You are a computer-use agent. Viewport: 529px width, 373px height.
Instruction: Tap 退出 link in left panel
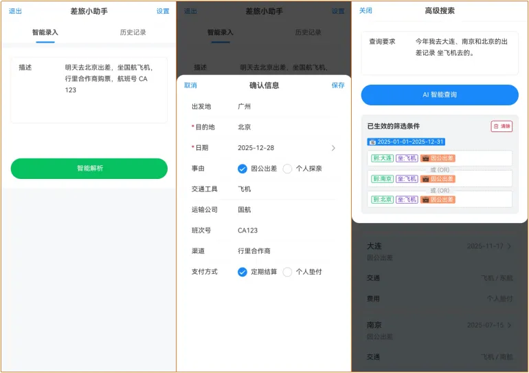[15, 11]
